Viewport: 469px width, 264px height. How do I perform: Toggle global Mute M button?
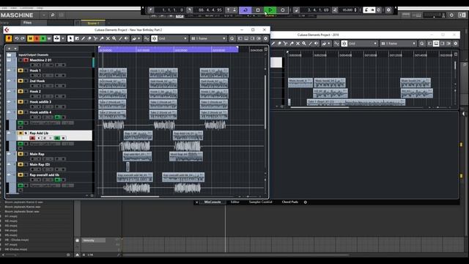point(30,39)
